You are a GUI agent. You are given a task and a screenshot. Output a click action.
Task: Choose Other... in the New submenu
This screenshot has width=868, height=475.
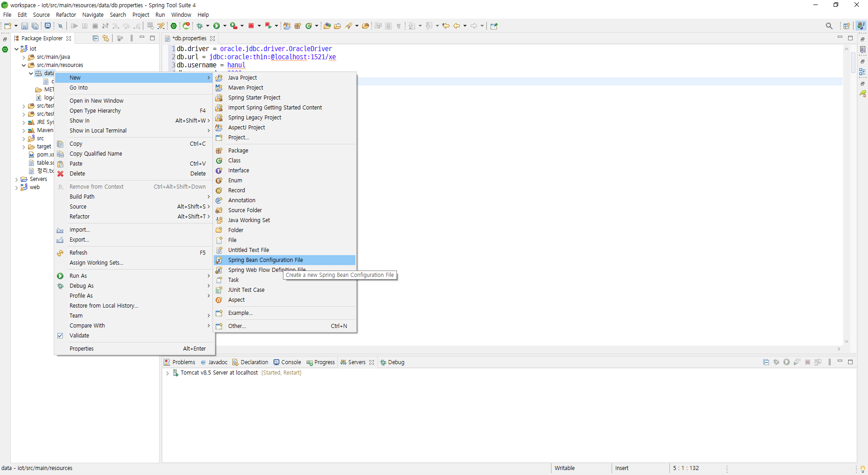pos(285,326)
